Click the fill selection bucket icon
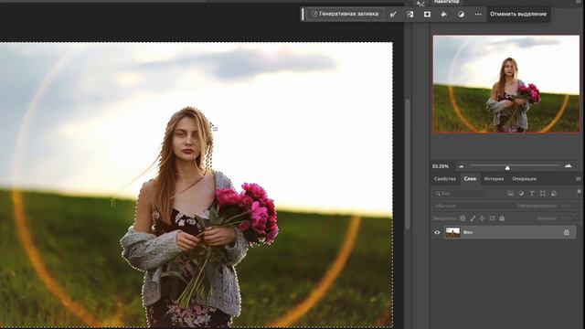This screenshot has width=585, height=329. (444, 15)
